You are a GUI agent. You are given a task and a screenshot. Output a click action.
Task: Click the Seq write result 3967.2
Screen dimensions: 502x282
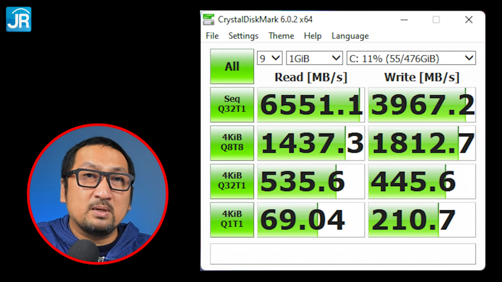(422, 105)
